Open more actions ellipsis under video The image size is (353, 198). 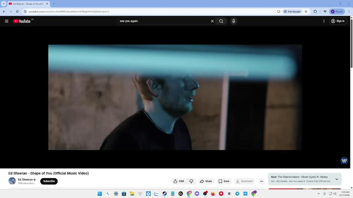click(x=261, y=181)
